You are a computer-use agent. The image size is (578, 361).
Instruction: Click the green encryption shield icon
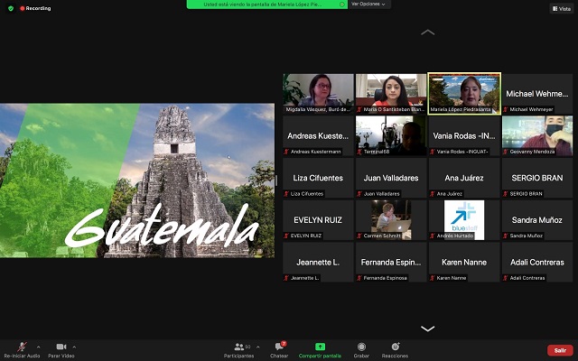11,8
